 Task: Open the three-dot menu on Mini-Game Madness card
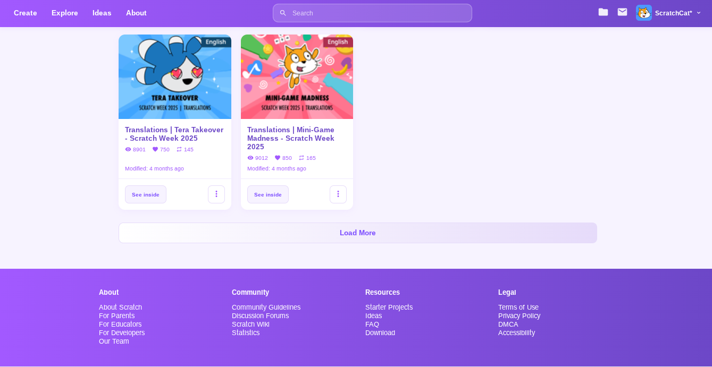338,194
